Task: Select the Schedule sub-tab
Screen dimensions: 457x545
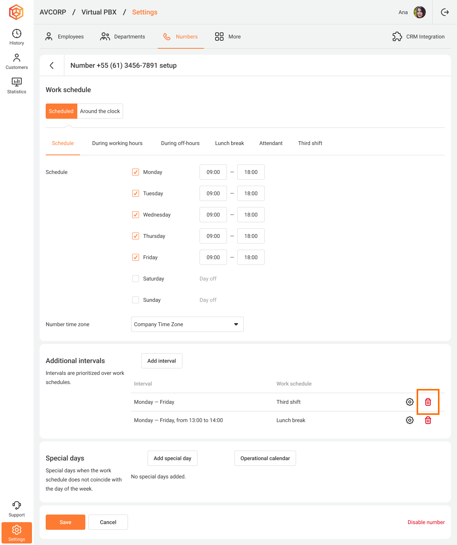Action: 63,143
